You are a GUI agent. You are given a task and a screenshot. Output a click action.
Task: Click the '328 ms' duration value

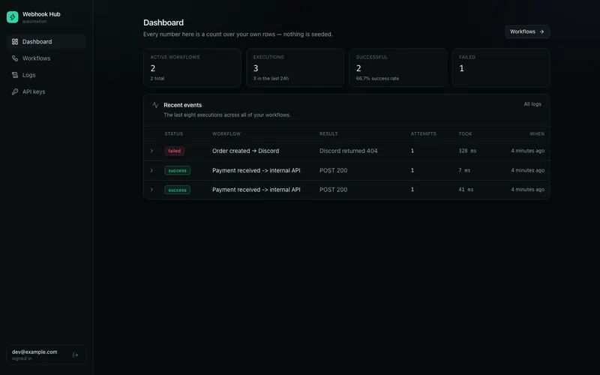(467, 151)
